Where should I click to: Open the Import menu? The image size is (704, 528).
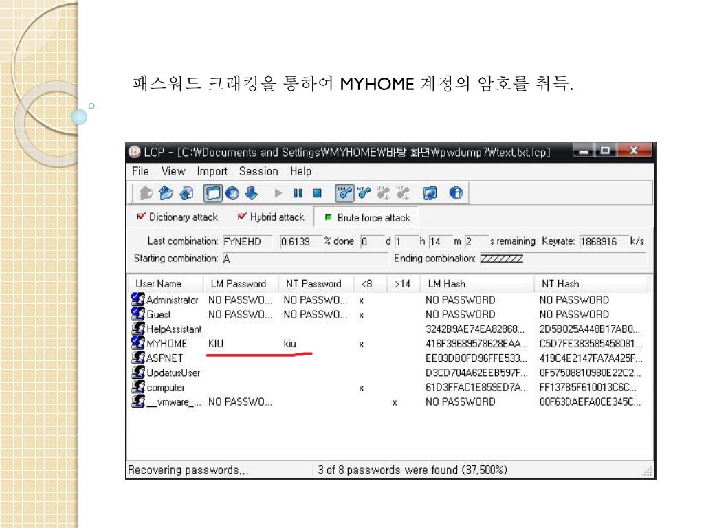point(212,171)
